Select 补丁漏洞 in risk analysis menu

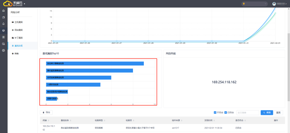click(x=19, y=38)
